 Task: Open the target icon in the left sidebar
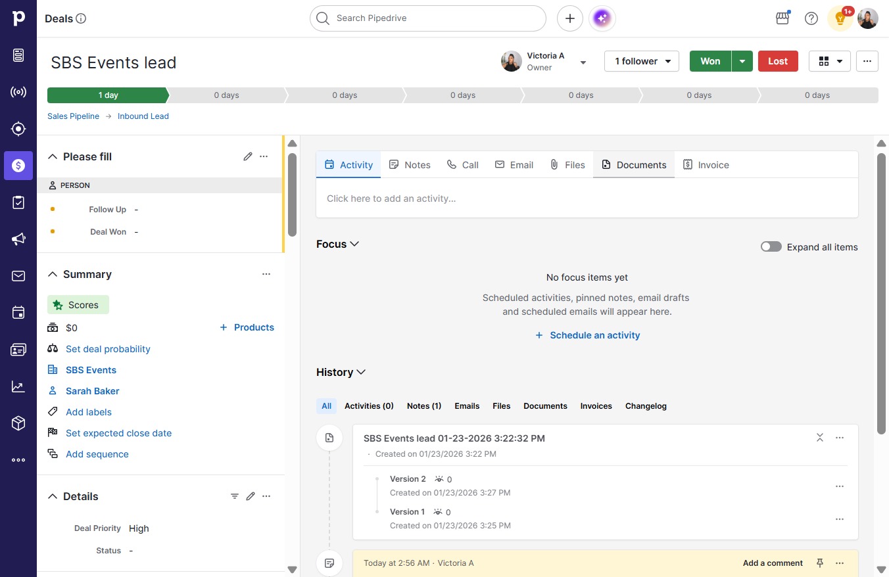(18, 129)
